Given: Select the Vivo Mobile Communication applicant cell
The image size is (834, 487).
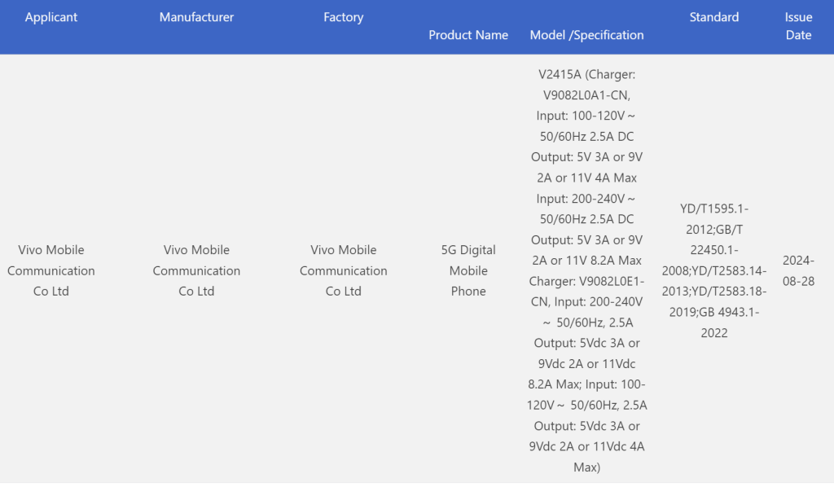Looking at the screenshot, I should point(52,270).
